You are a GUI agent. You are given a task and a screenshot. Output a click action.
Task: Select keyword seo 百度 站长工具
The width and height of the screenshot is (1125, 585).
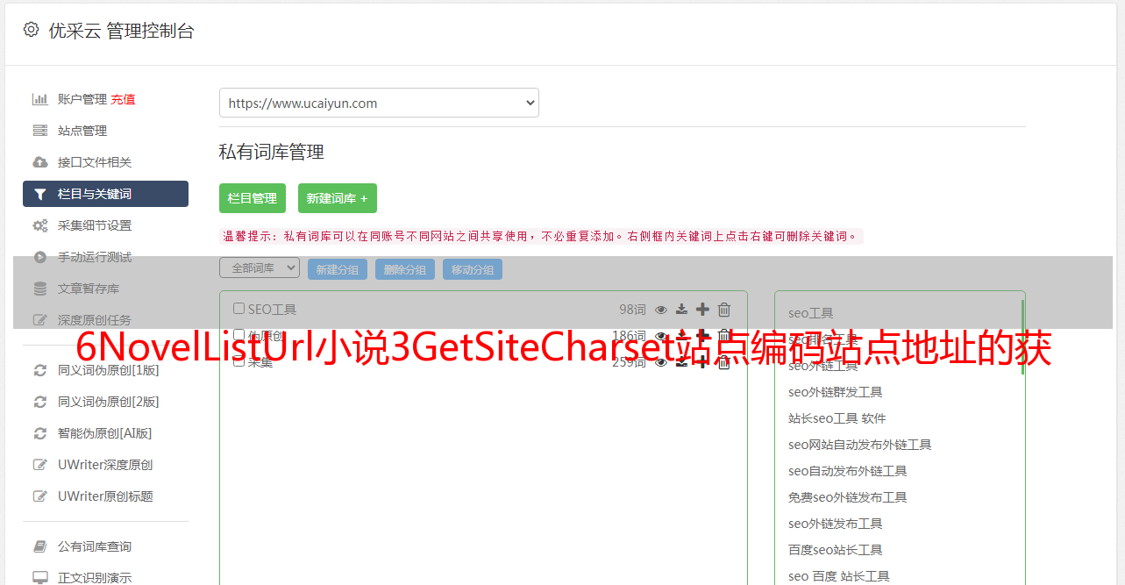pos(839,576)
